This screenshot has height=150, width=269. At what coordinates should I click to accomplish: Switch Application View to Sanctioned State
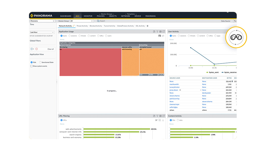click(x=40, y=62)
